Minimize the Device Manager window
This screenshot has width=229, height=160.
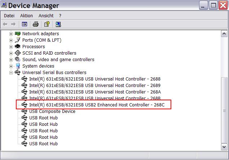(x=203, y=6)
